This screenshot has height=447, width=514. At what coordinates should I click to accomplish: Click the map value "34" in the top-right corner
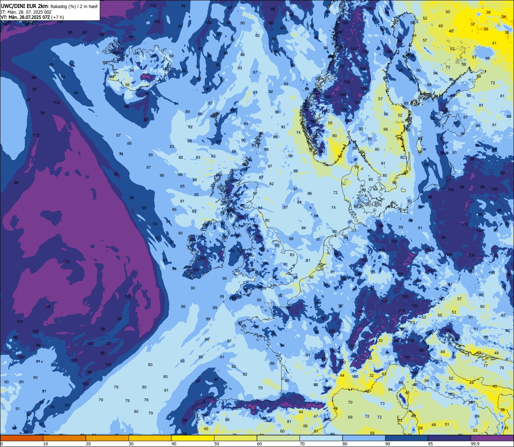tap(504, 16)
